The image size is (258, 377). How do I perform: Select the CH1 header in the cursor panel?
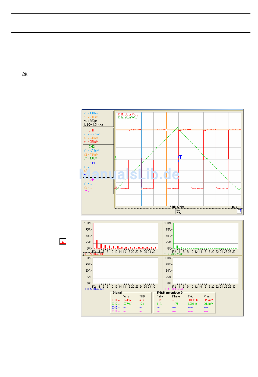click(92, 130)
